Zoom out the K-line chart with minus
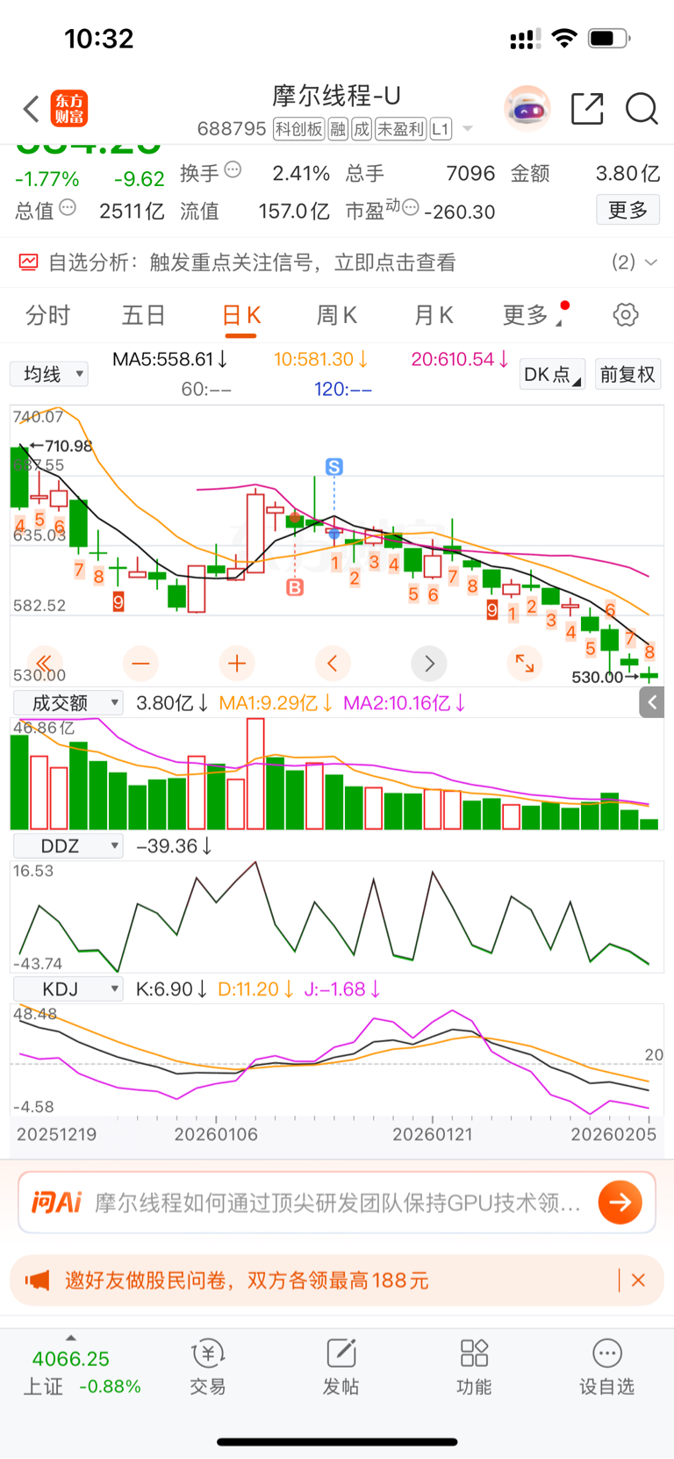674x1459 pixels. 140,663
